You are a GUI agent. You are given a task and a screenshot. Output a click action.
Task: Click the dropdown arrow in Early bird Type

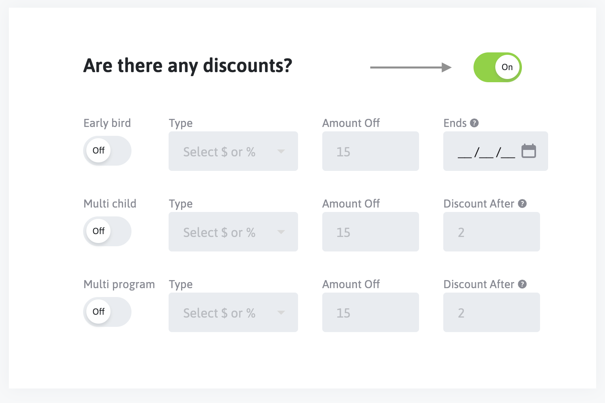pos(281,152)
